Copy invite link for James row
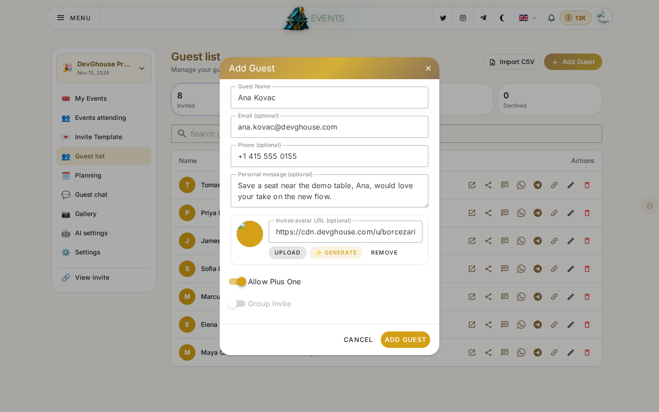 (x=554, y=241)
